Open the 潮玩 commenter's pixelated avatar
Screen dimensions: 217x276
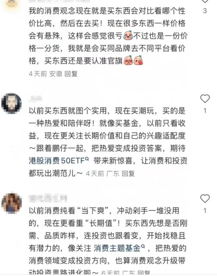click(11, 103)
